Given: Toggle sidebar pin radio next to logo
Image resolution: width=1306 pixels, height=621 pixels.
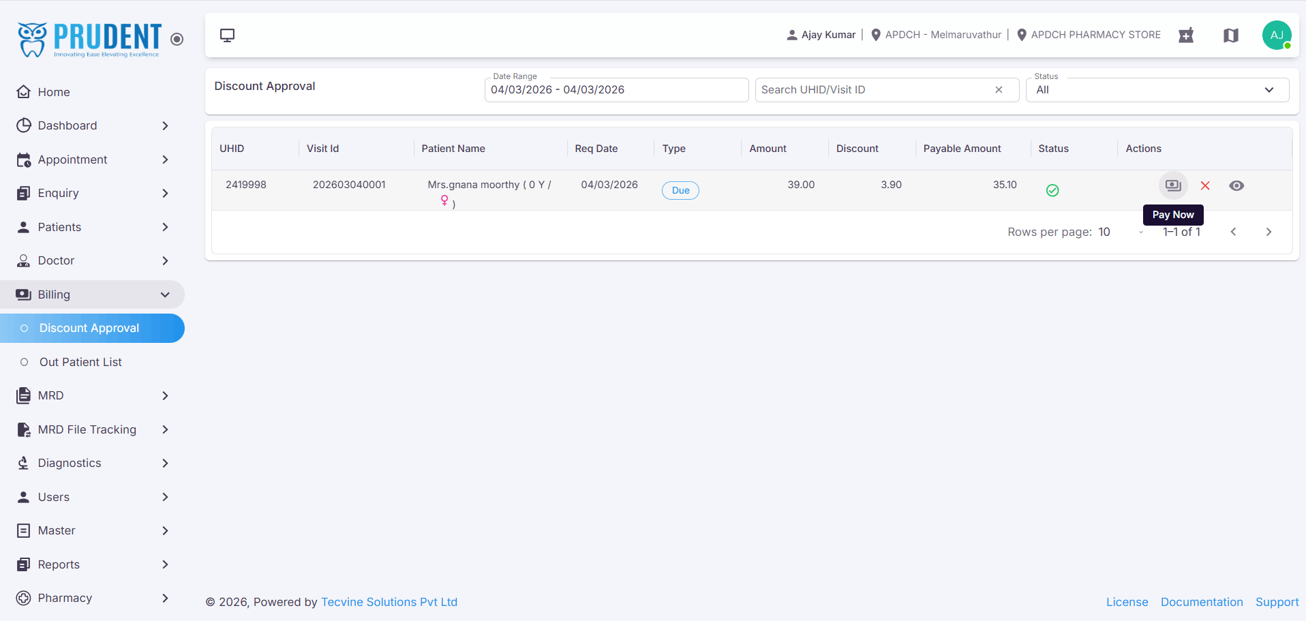Looking at the screenshot, I should pos(177,40).
